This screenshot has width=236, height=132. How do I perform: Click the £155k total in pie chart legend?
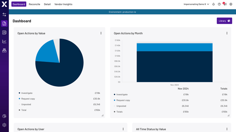pos(97,110)
